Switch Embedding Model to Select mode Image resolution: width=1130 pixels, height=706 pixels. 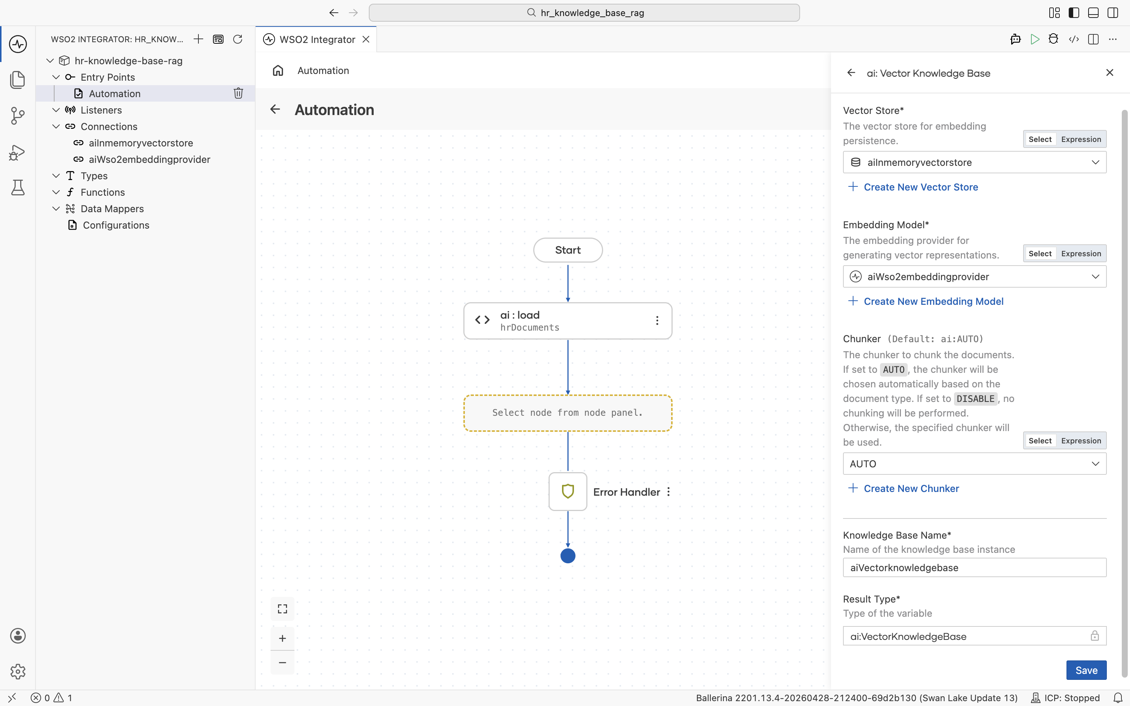[1040, 254]
